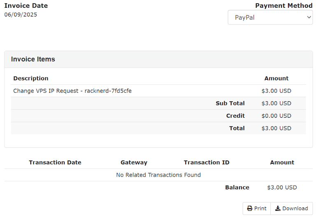The image size is (321, 221).
Task: Click the transactions table Amount header
Action: tap(282, 163)
